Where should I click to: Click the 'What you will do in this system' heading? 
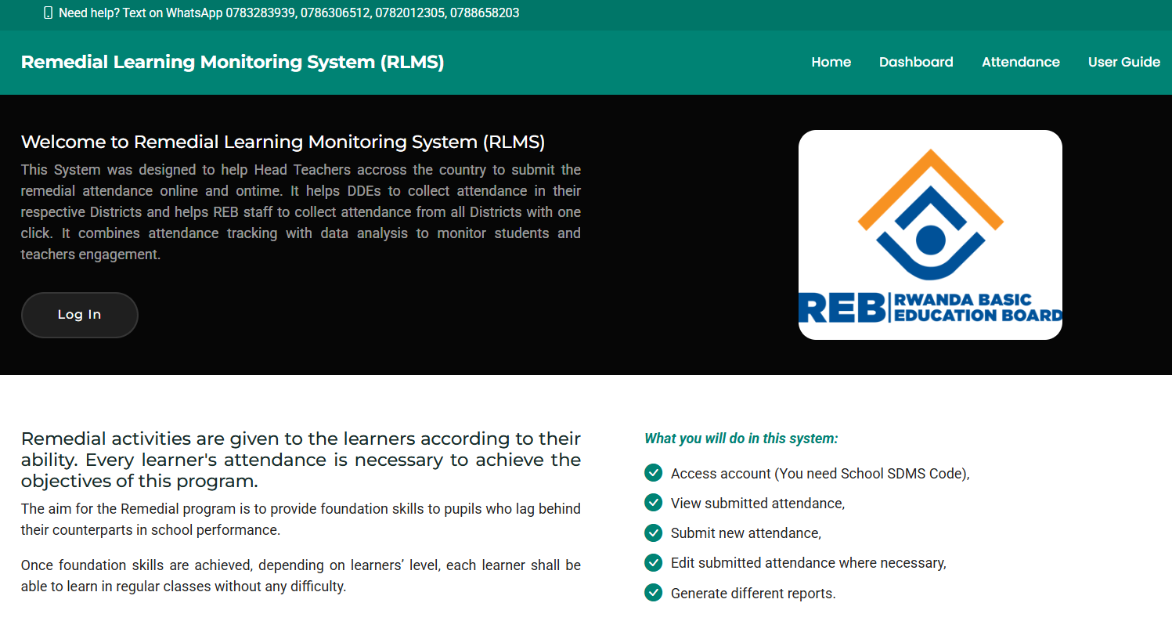click(x=741, y=439)
